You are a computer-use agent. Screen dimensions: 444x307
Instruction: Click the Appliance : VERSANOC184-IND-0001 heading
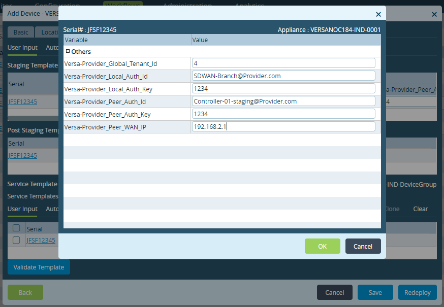pos(329,30)
